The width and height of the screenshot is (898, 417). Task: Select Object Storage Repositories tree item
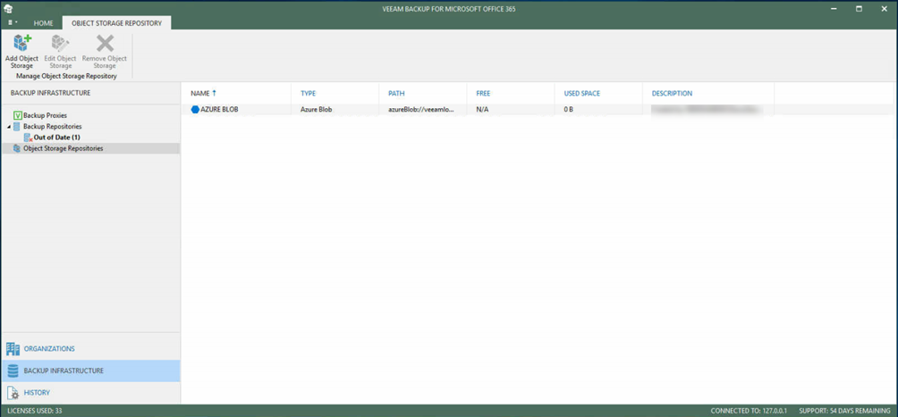click(x=63, y=148)
